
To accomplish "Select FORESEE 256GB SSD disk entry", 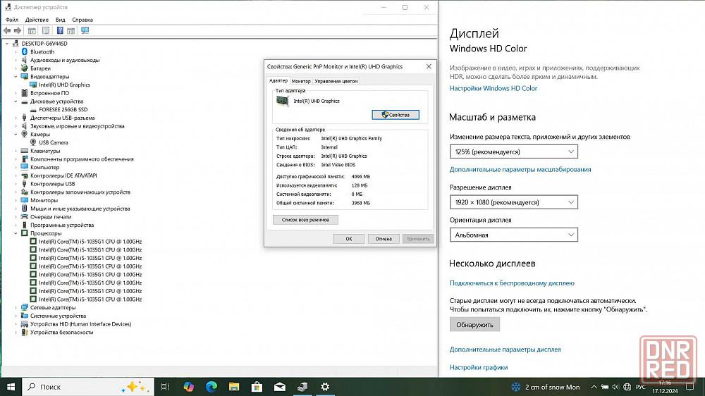I will tap(63, 110).
